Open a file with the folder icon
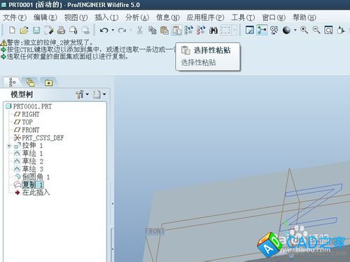Image resolution: width=350 pixels, height=262 pixels. [x=24, y=30]
